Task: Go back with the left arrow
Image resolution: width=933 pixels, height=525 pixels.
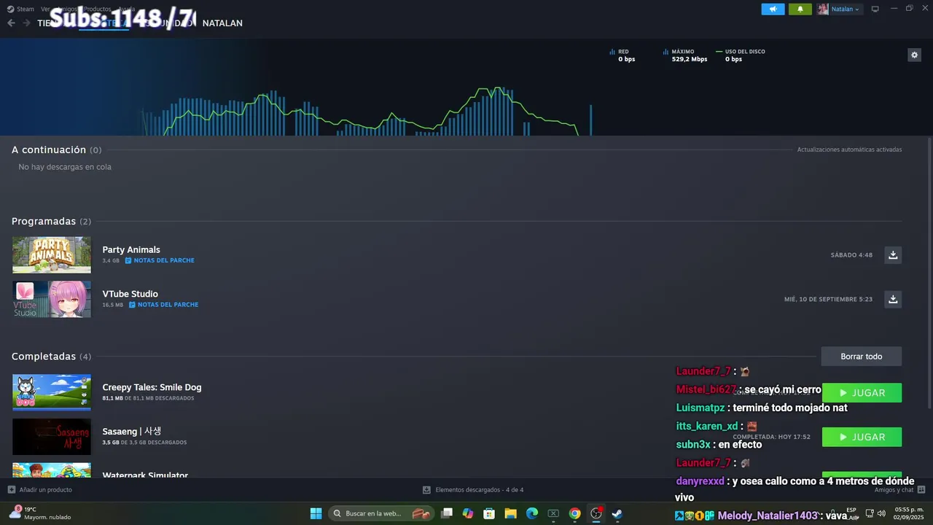Action: tap(11, 23)
